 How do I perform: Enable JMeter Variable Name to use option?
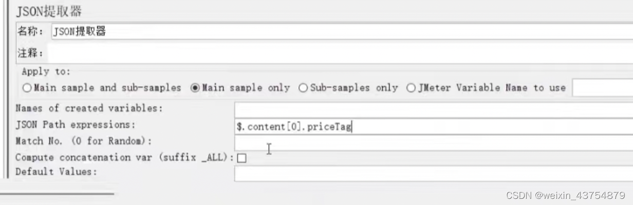click(411, 88)
